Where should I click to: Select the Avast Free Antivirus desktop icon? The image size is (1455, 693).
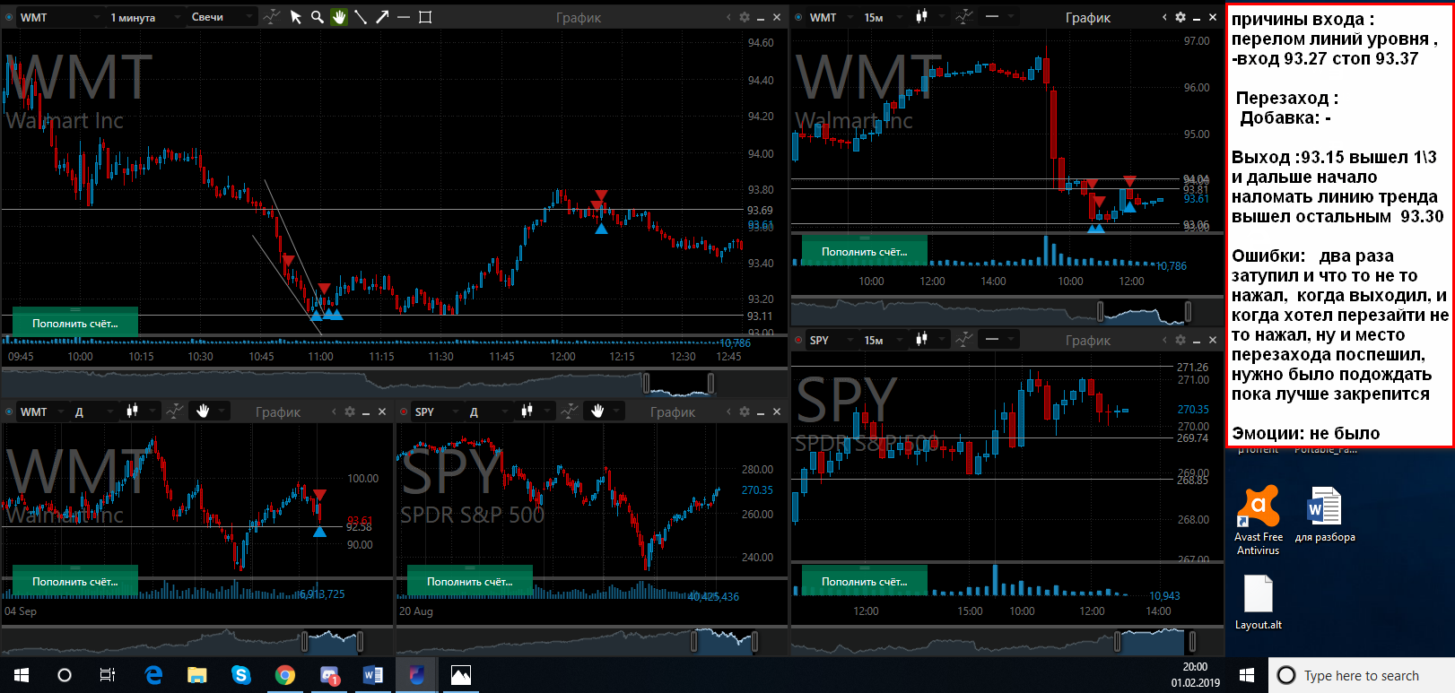tap(1258, 520)
